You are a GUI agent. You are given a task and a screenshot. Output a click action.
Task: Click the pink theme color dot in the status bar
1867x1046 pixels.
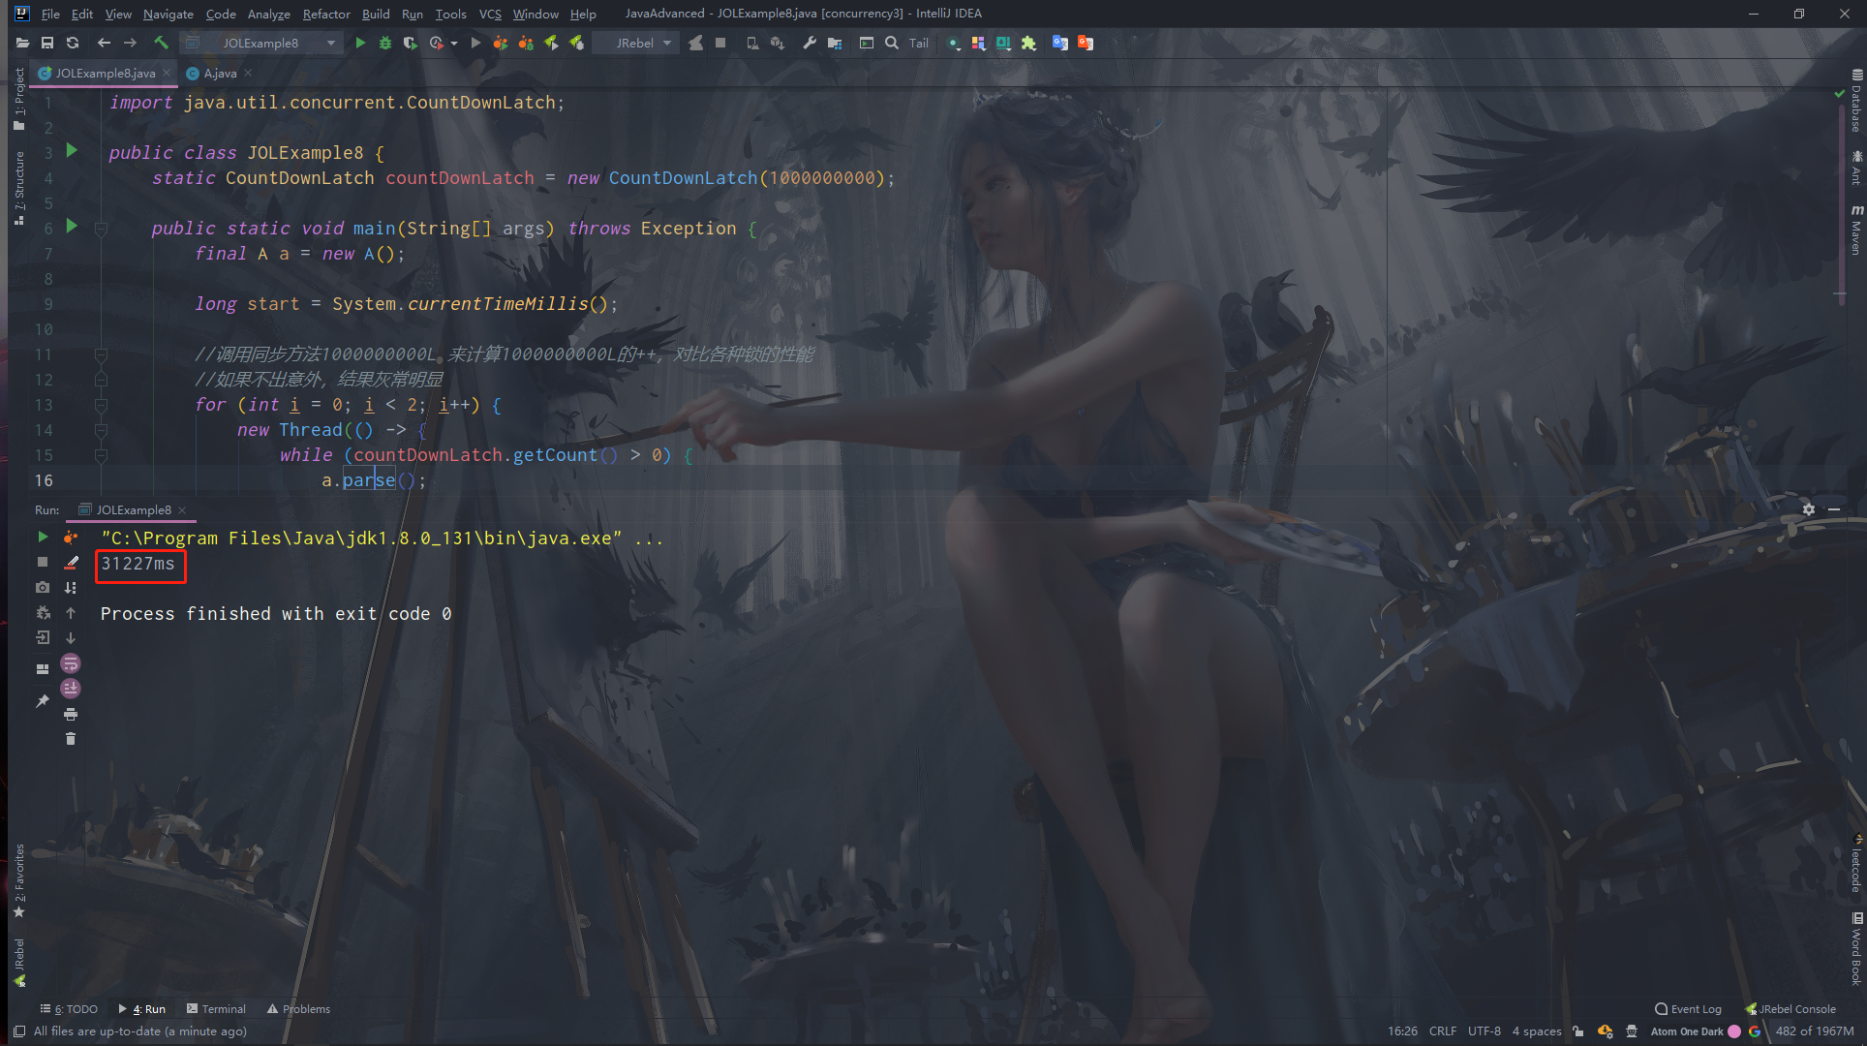point(1734,1031)
